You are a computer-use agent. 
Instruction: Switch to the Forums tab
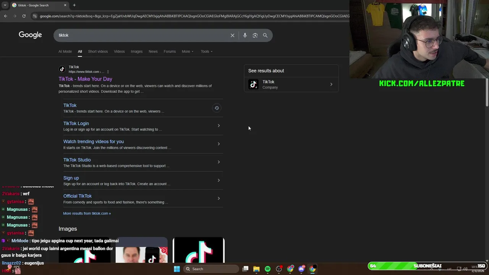pyautogui.click(x=170, y=52)
